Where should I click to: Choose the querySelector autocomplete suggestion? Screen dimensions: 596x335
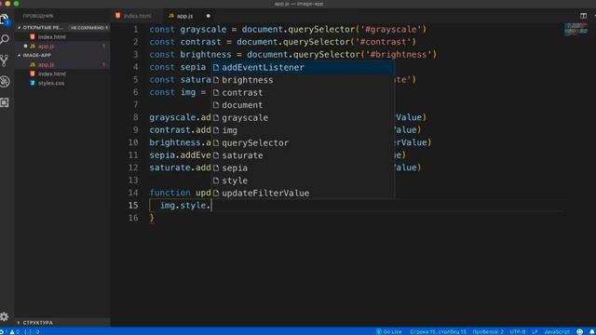tap(303, 142)
